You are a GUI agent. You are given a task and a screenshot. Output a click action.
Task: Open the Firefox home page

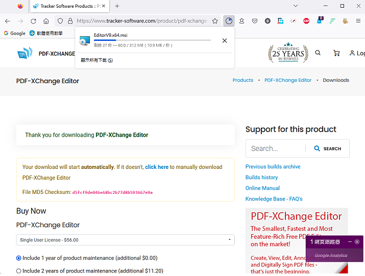[46, 21]
